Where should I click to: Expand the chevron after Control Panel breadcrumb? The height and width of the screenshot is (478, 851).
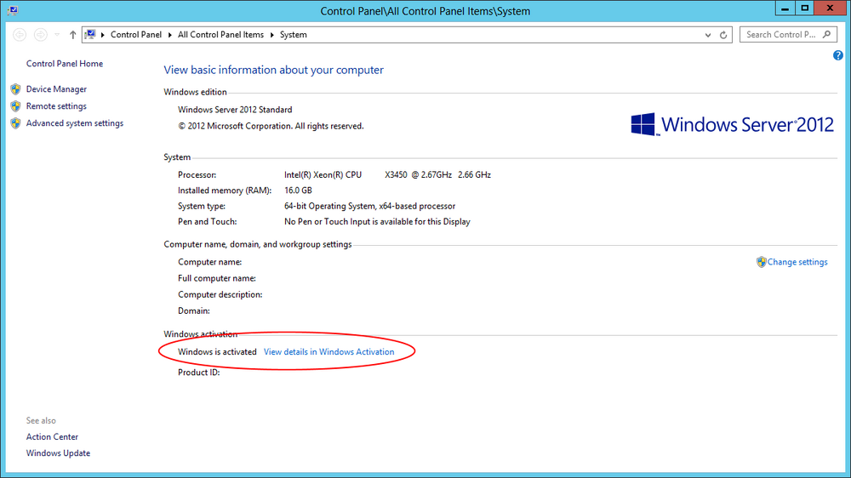(170, 35)
